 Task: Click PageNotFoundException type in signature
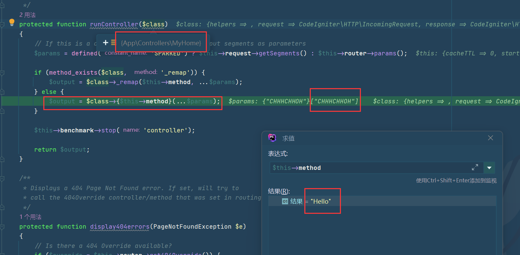click(x=193, y=226)
